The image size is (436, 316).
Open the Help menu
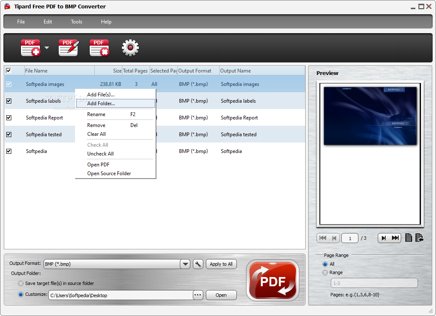pos(106,22)
